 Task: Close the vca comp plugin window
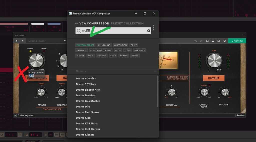coord(244,35)
